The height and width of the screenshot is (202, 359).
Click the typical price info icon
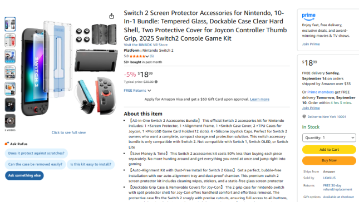(x=156, y=82)
